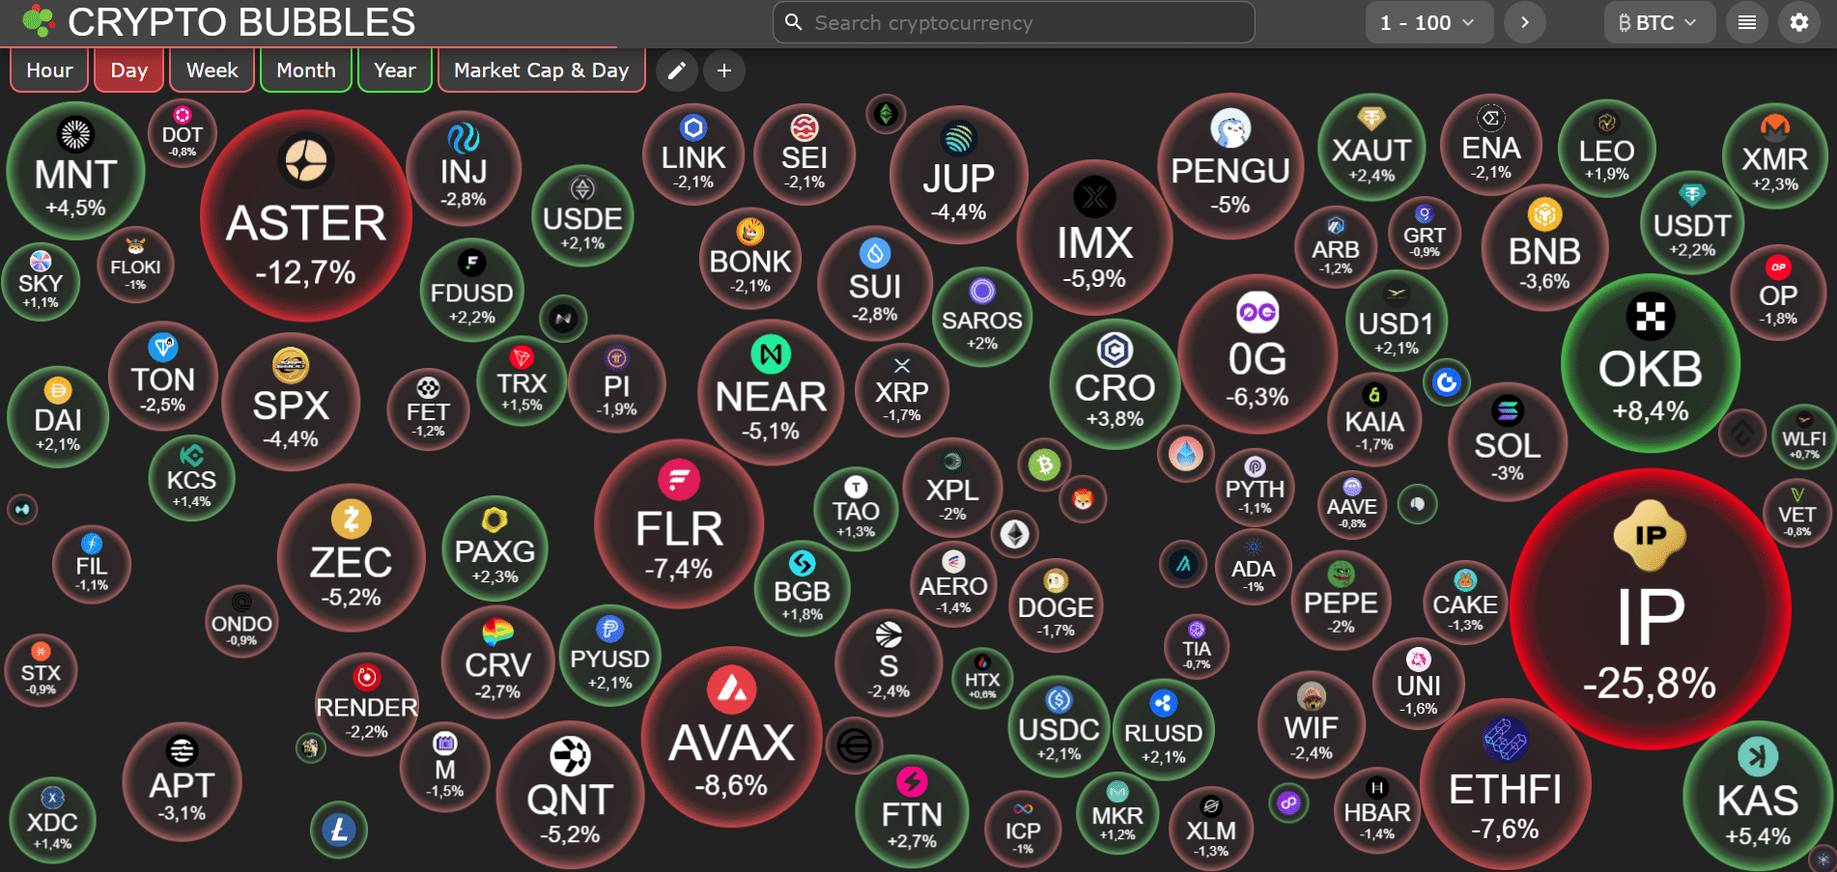Open the CRO +3,8% bubble

point(1115,384)
